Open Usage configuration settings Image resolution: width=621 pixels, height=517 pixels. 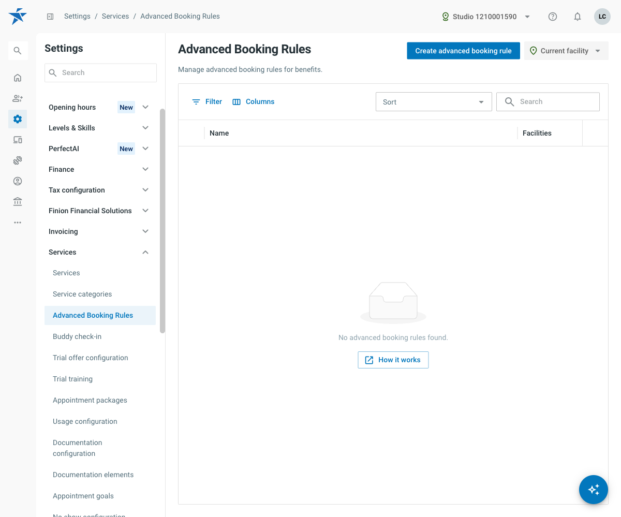100,421
